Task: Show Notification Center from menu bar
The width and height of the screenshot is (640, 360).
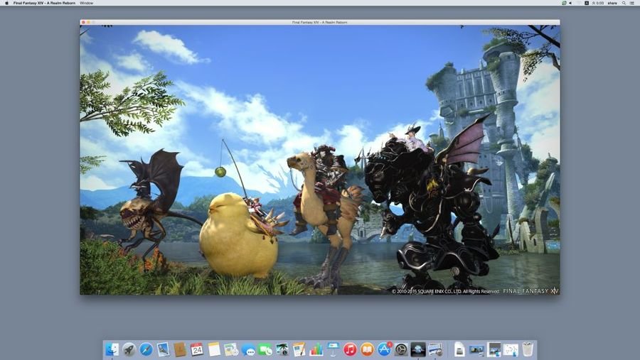Action: [633, 3]
